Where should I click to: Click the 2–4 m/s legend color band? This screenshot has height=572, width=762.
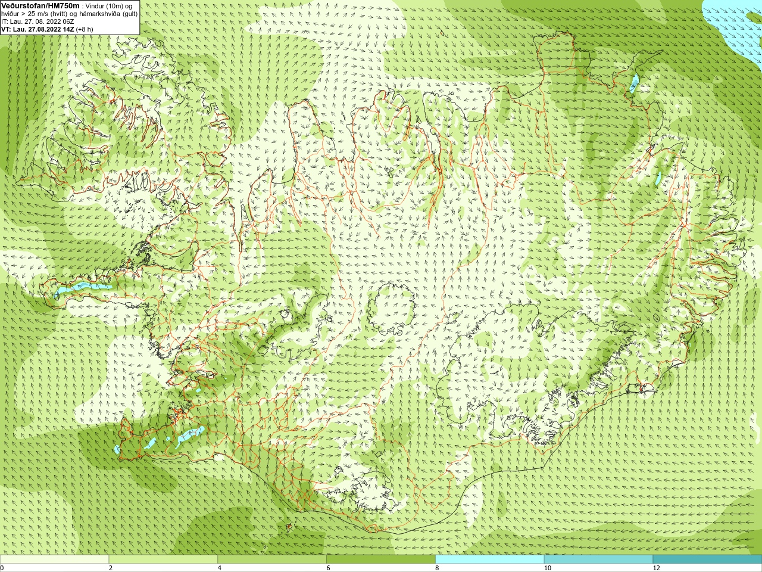click(163, 559)
